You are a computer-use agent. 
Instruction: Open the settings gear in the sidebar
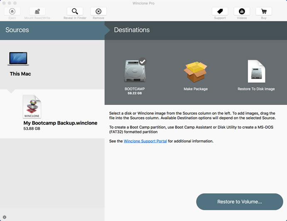(5, 217)
